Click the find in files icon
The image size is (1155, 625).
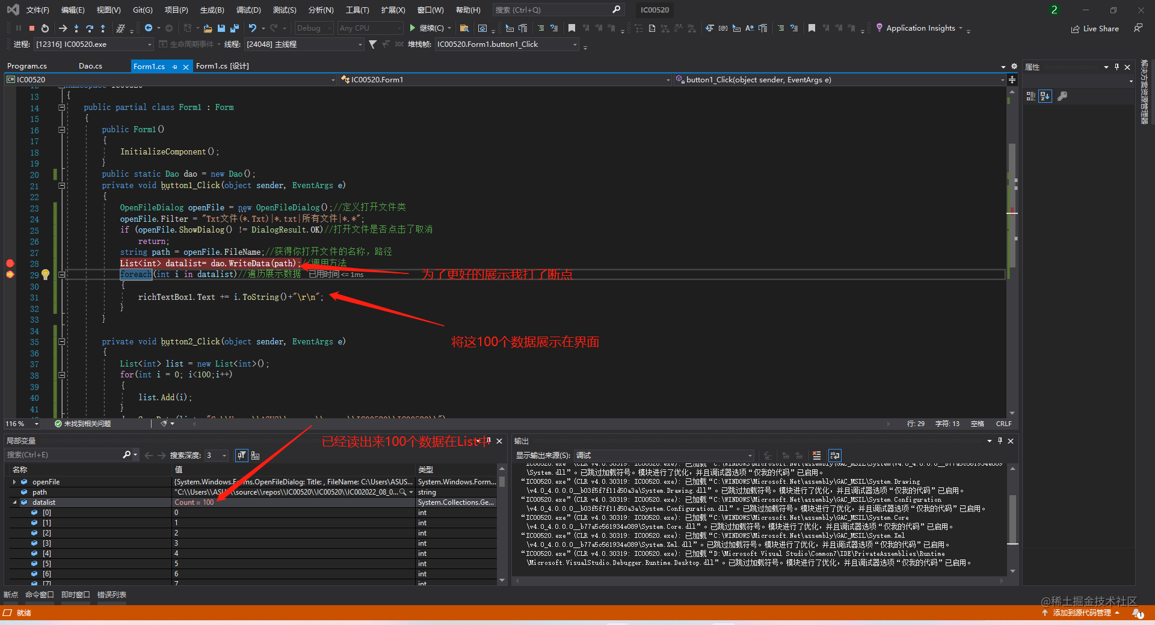[x=464, y=28]
